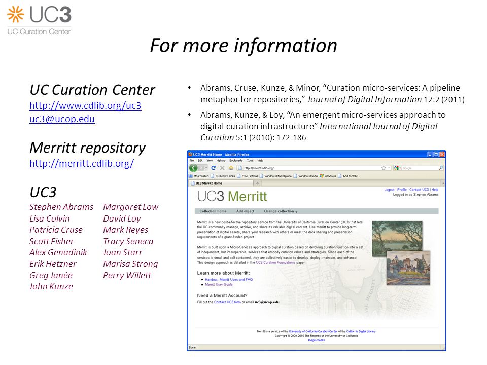
Task: Click the UC3 Merritt logo heading
Action: [232, 197]
